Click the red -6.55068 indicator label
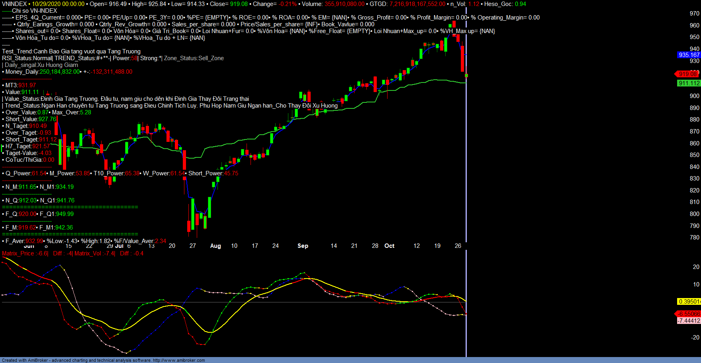 click(689, 314)
